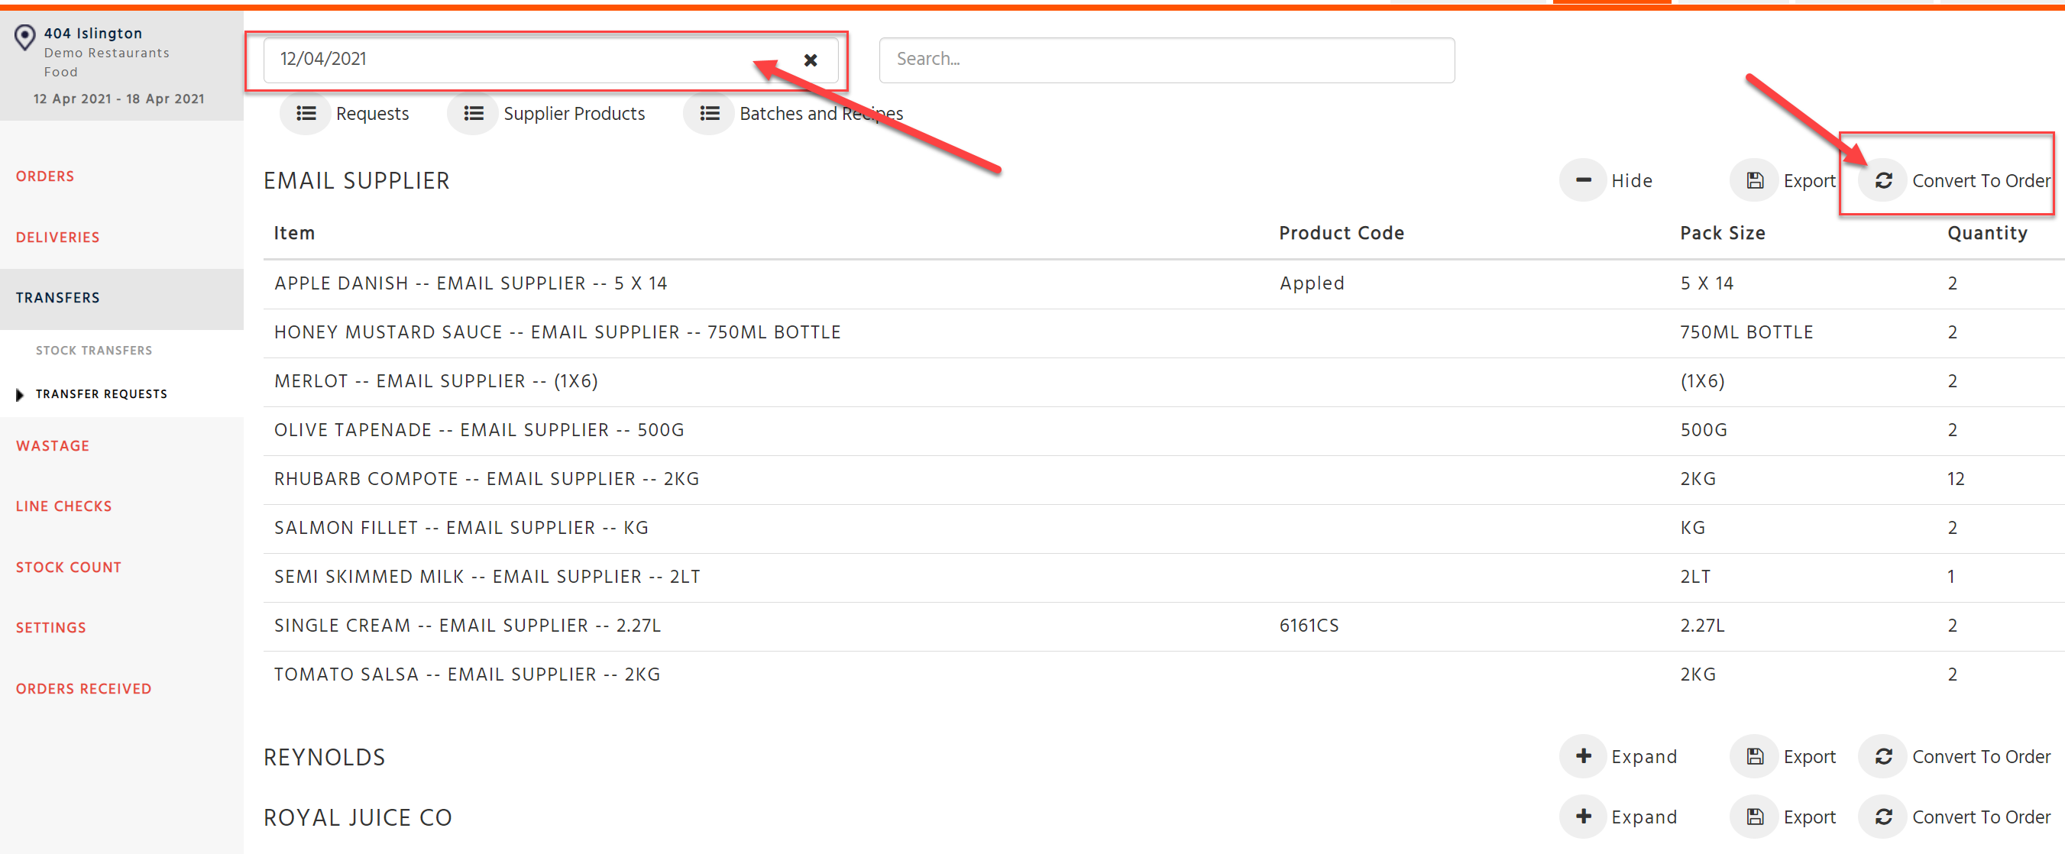This screenshot has height=854, width=2065.
Task: Click the Batches and Recipes list icon
Action: point(709,113)
